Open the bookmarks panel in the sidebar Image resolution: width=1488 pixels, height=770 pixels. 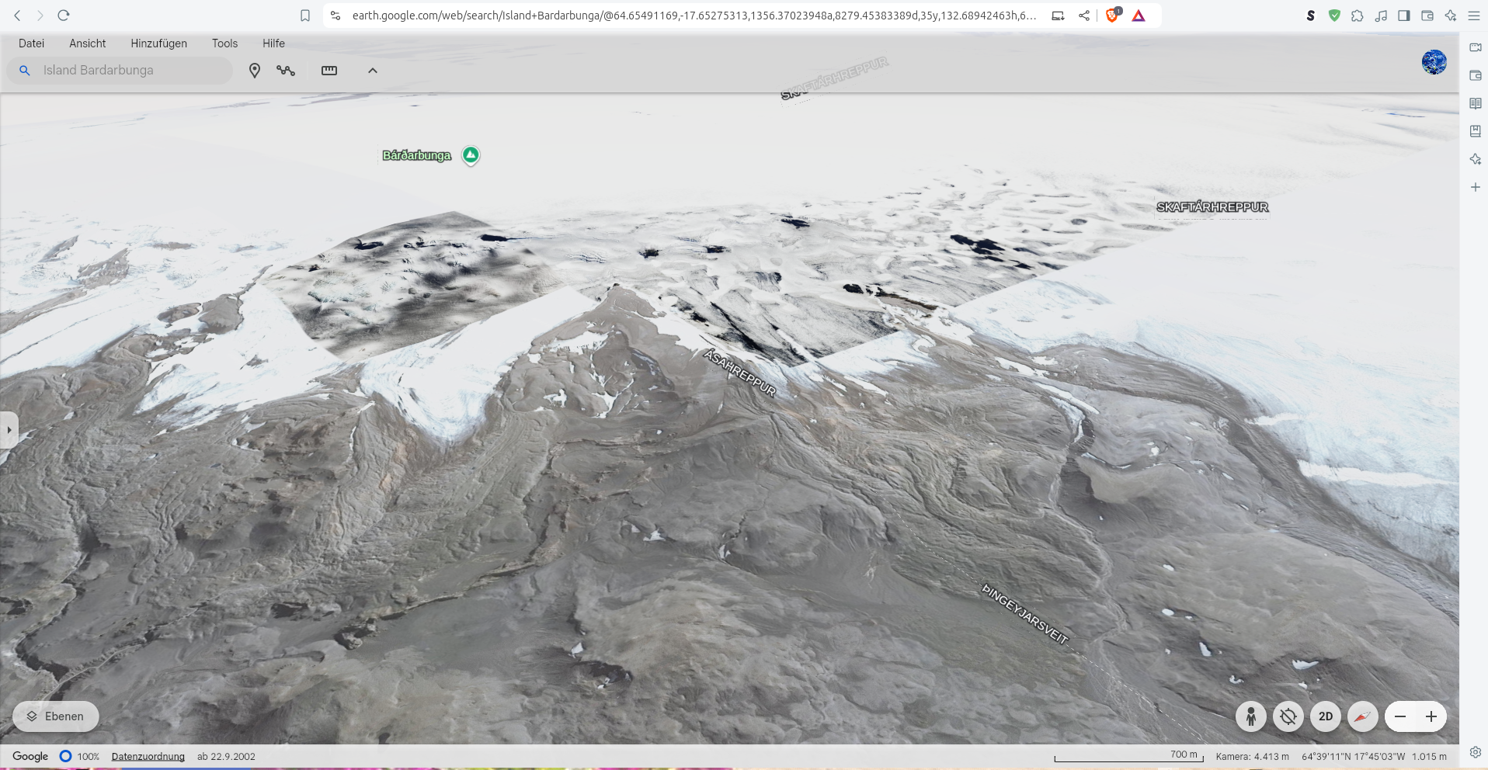click(1476, 131)
